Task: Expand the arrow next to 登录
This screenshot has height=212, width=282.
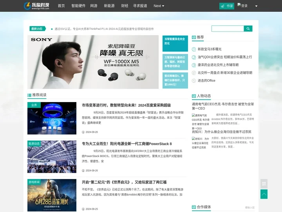Action: [256, 6]
